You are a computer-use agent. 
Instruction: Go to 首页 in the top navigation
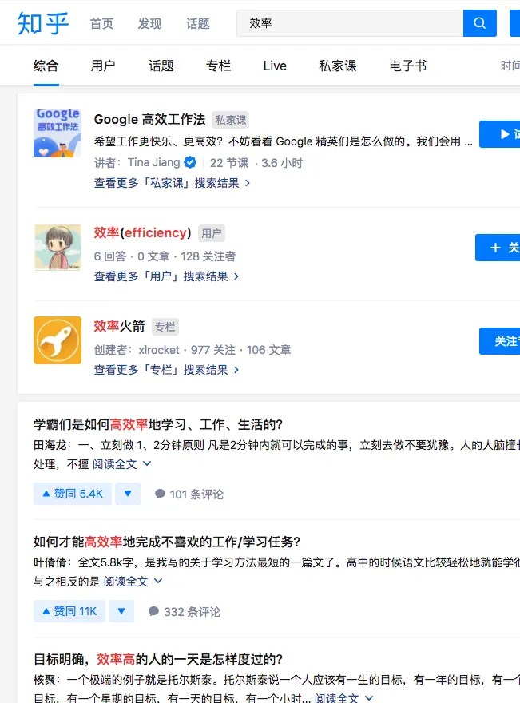[101, 23]
